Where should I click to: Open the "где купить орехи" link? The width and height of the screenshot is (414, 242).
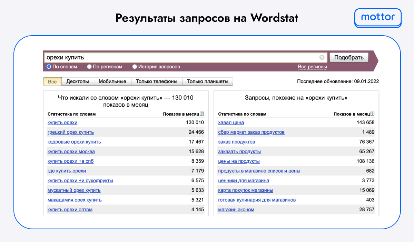[67, 171]
